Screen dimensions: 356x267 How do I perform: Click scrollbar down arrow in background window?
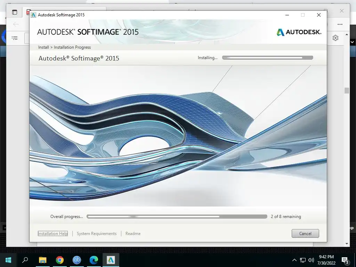point(347,244)
